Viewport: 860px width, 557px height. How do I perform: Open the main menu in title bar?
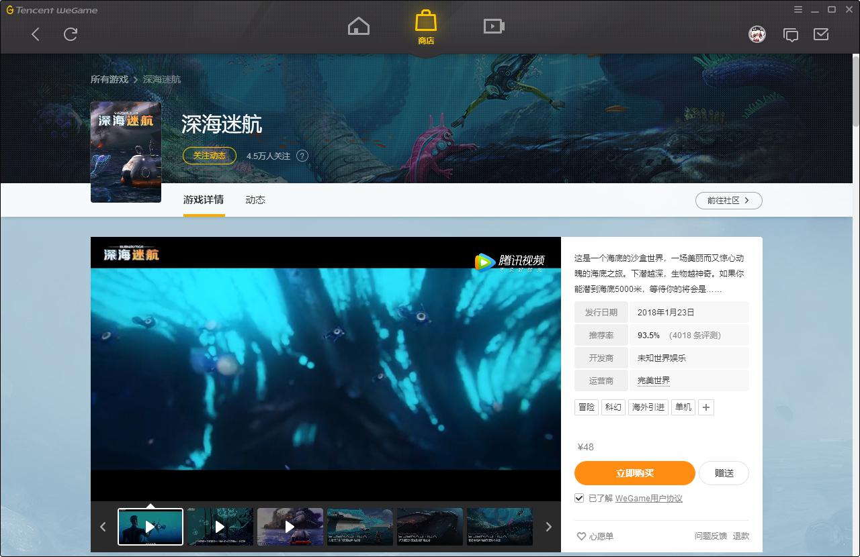(x=798, y=10)
